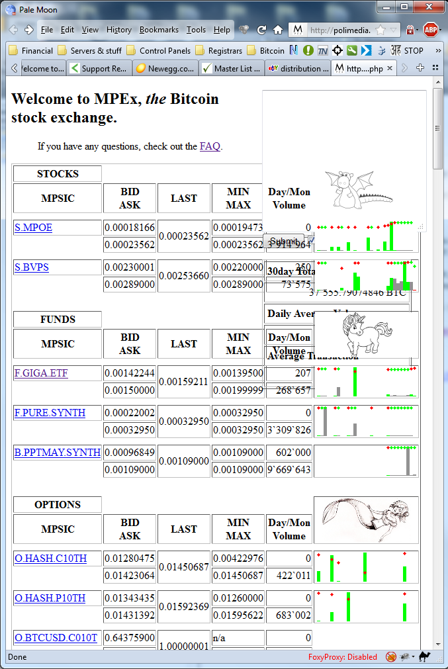Click the red padlock icon in toolbar
448x669 pixels.
410,30
